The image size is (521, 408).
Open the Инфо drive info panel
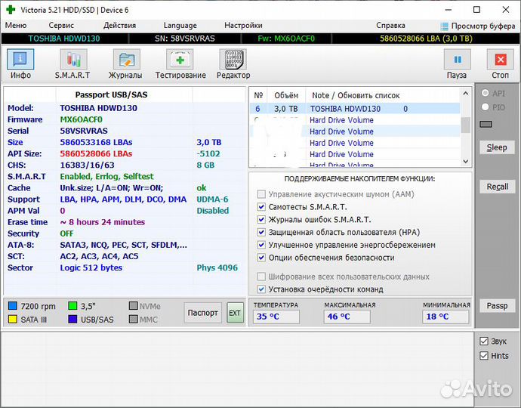[20, 63]
